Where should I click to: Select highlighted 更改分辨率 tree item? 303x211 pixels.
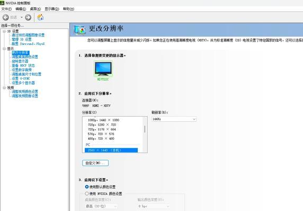point(21,53)
